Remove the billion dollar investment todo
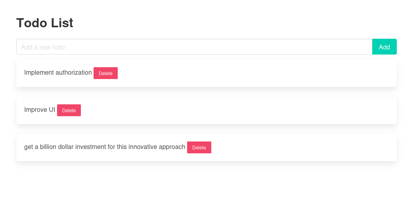 click(x=199, y=147)
